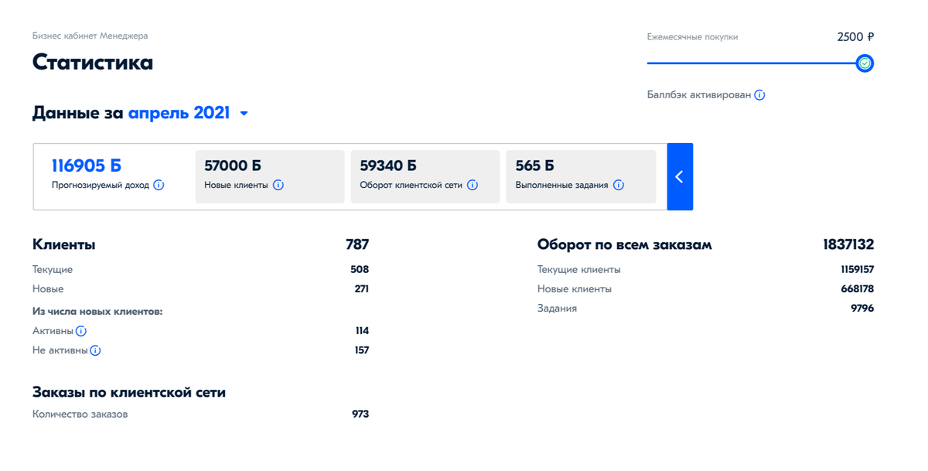The height and width of the screenshot is (471, 928).
Task: Click the Ежемесячные покупки slider track
Action: [752, 63]
